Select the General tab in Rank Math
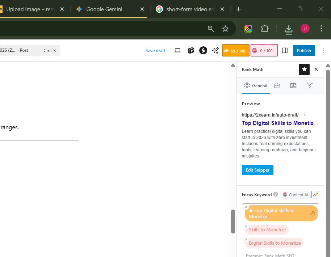The image size is (331, 257). (x=256, y=85)
